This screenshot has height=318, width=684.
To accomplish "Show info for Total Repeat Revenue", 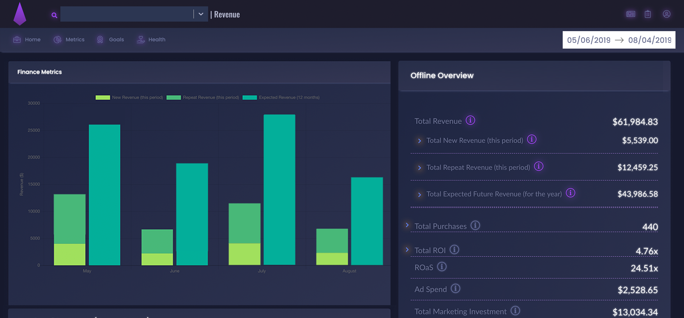I will coord(539,166).
